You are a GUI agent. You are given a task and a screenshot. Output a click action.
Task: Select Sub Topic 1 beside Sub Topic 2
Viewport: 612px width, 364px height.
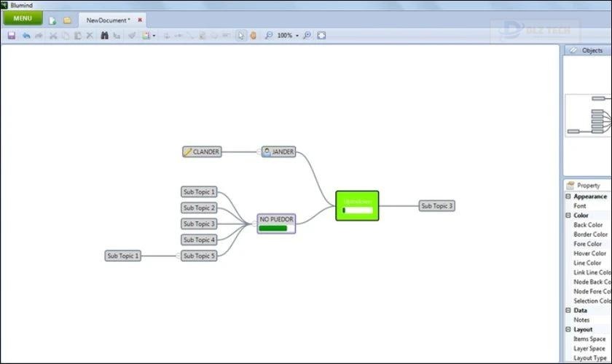(x=199, y=192)
